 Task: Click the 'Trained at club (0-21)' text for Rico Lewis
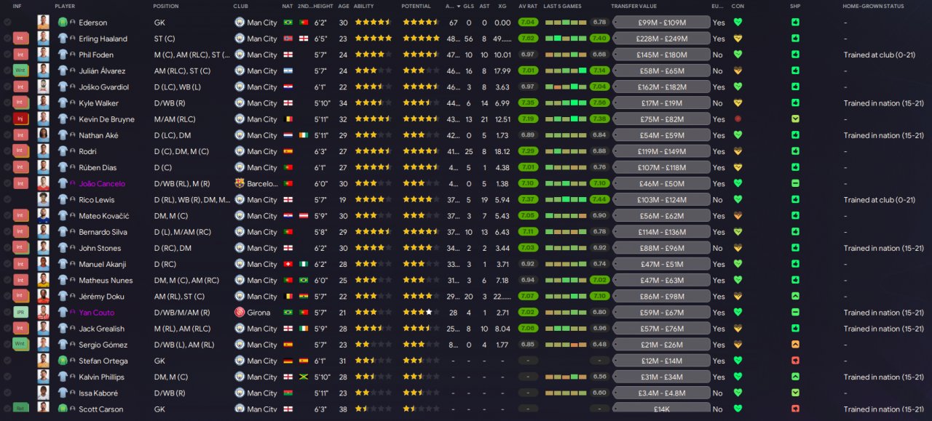click(x=879, y=199)
